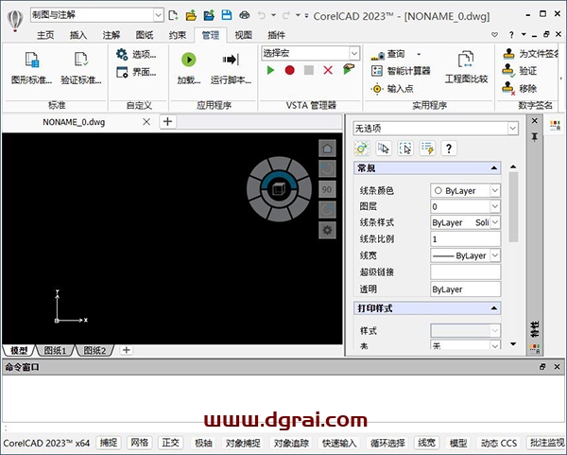Image resolution: width=567 pixels, height=455 pixels.
Task: Open the 线条颜色 ByLayer dropdown
Action: [x=495, y=190]
